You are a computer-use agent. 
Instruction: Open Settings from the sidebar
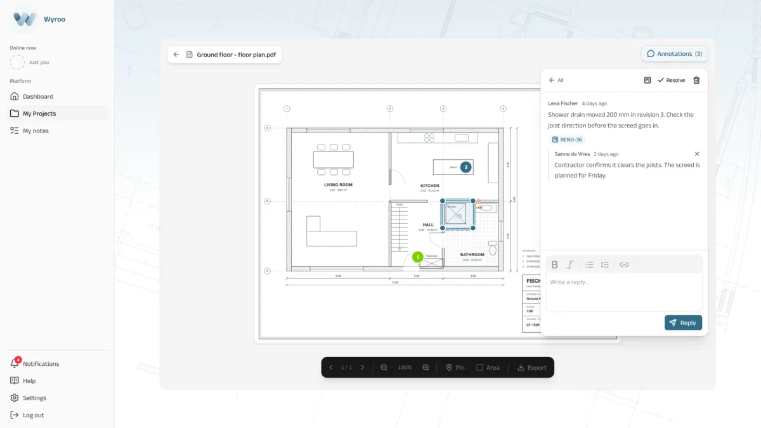tap(57, 398)
